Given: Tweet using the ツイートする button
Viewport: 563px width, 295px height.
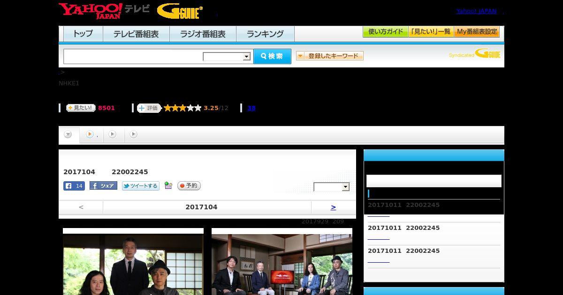Looking at the screenshot, I should [x=141, y=186].
